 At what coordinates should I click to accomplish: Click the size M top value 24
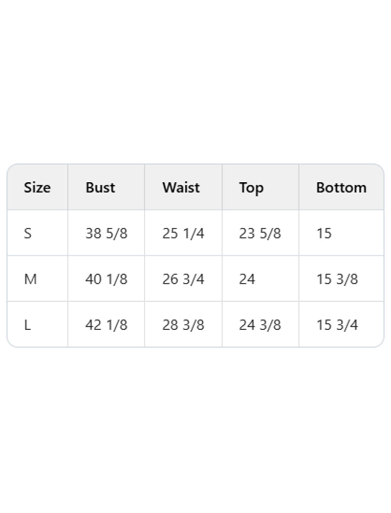click(247, 279)
